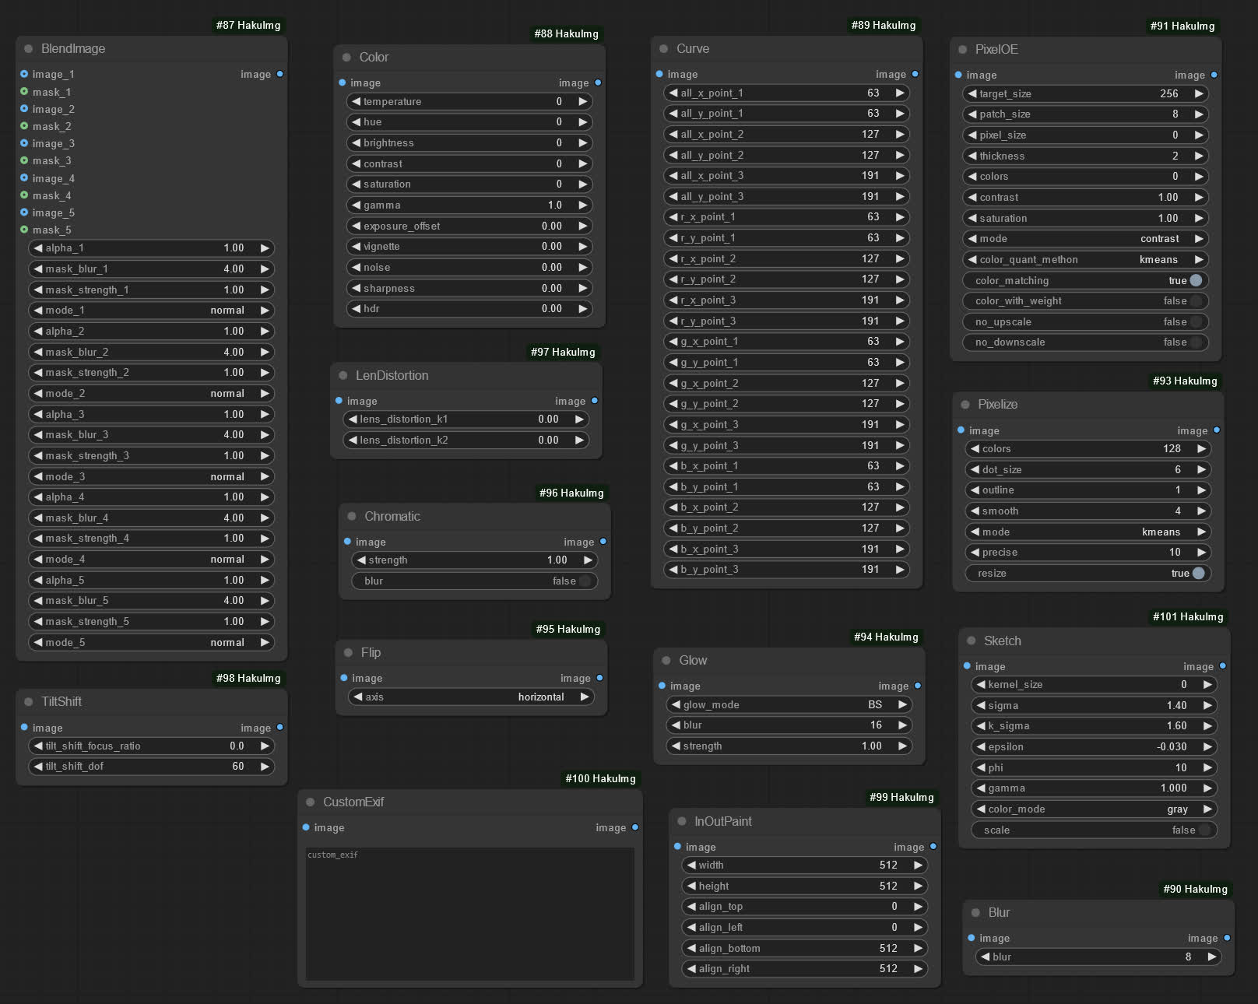
Task: Collapse the PixelOE node via its title dot
Action: click(x=962, y=49)
